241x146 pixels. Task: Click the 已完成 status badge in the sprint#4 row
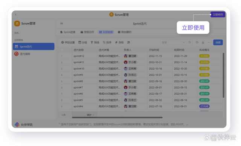point(204,106)
